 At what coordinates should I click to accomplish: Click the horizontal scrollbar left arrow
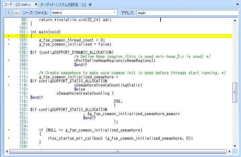pos(7,151)
